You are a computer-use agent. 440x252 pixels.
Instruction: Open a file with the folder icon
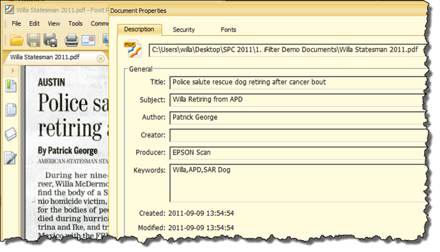click(x=16, y=41)
